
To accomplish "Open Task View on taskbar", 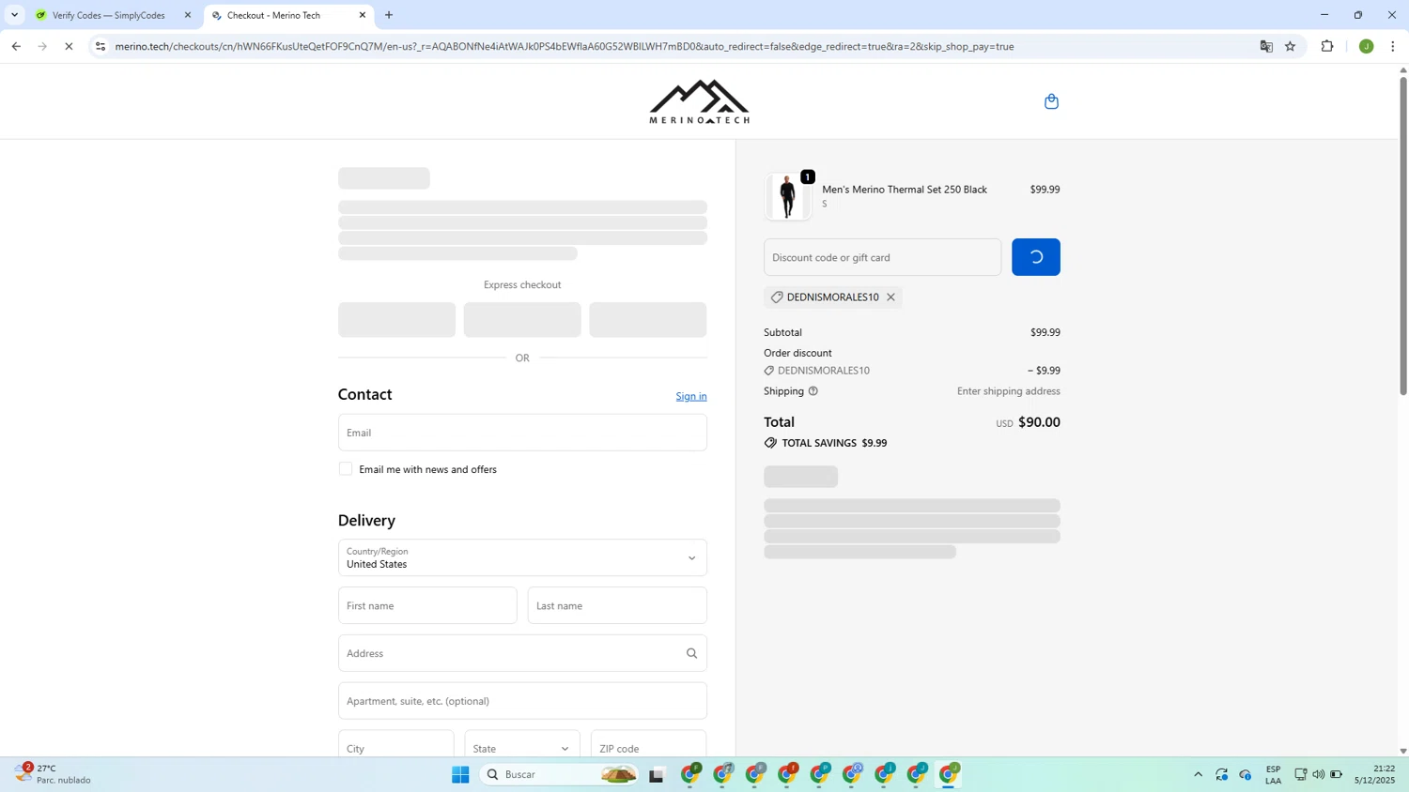I will coord(657,774).
